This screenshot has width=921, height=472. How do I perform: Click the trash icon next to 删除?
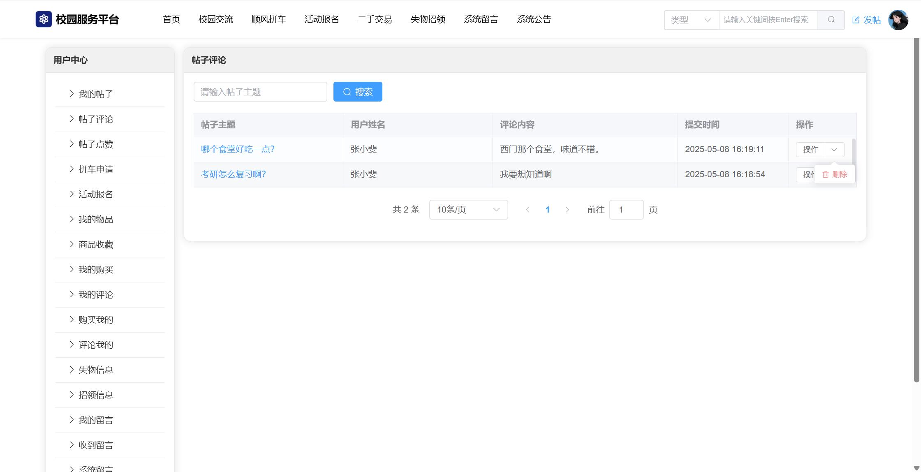coord(825,174)
